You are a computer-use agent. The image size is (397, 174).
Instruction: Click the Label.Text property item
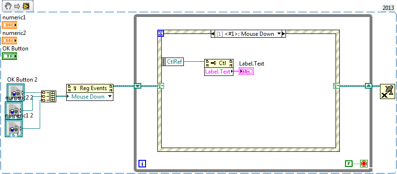click(219, 72)
